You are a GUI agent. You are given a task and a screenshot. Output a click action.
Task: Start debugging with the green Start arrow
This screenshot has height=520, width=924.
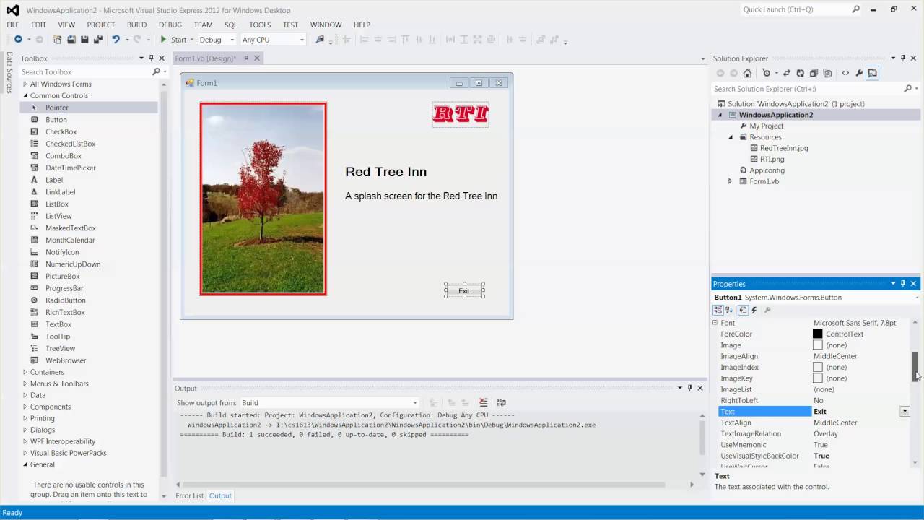[x=165, y=40]
